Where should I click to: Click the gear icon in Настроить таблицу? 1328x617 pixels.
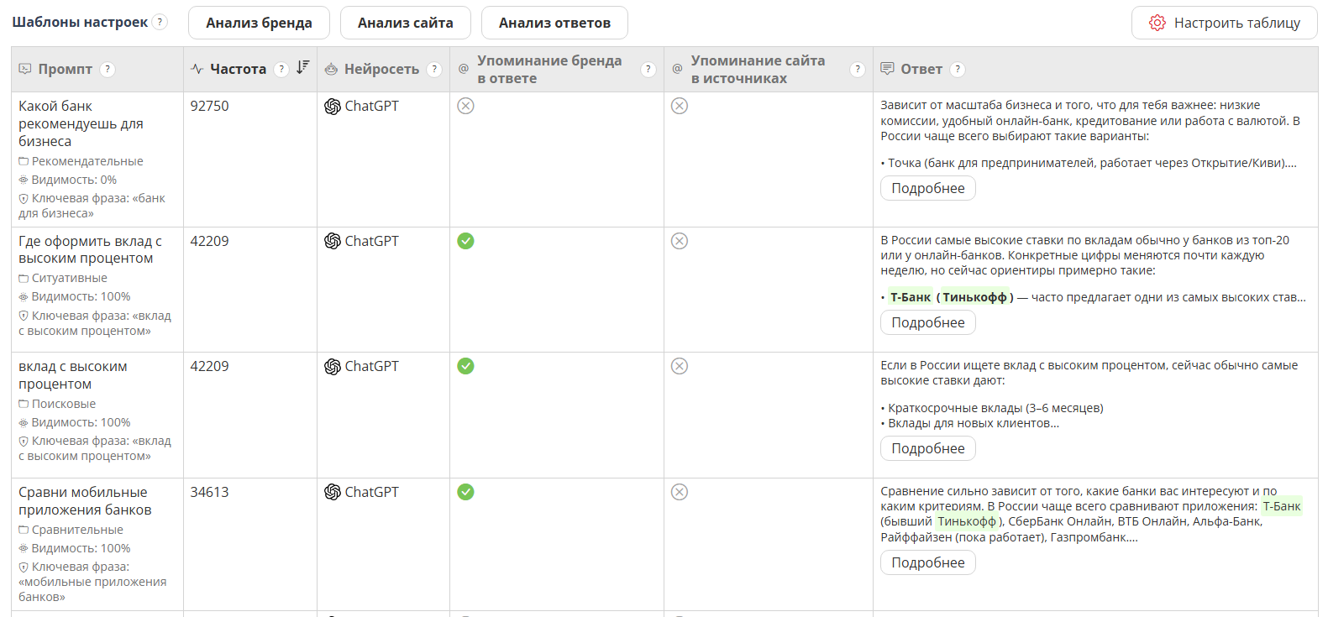coord(1157,23)
